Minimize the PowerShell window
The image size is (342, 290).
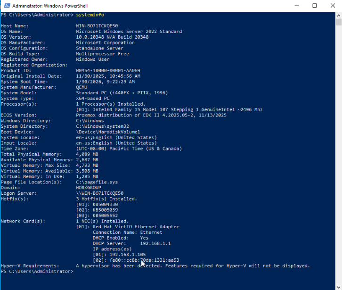(x=297, y=6)
